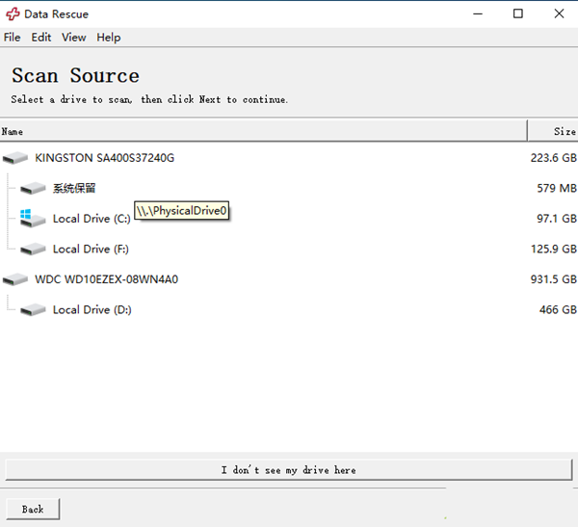Click the Local Drive (D:) drive icon
This screenshot has width=578, height=527.
click(33, 310)
